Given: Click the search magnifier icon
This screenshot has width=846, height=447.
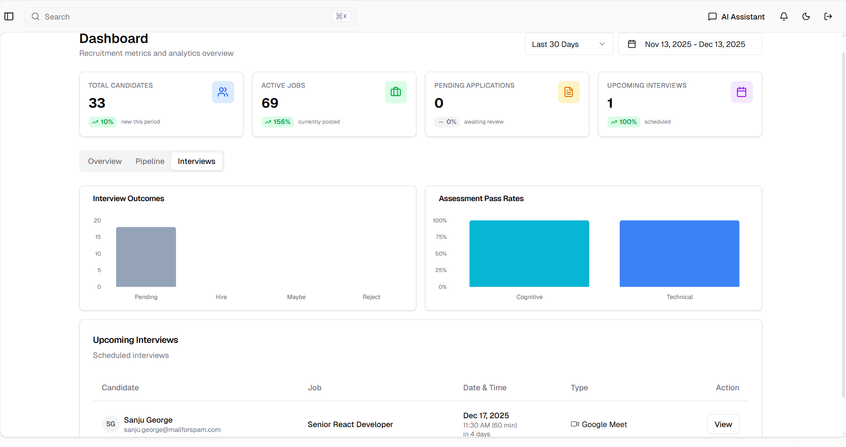Looking at the screenshot, I should tap(35, 16).
